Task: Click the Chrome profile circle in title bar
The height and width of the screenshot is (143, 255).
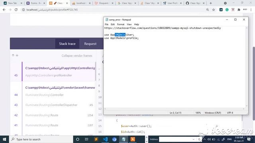Action: click(x=225, y=3)
